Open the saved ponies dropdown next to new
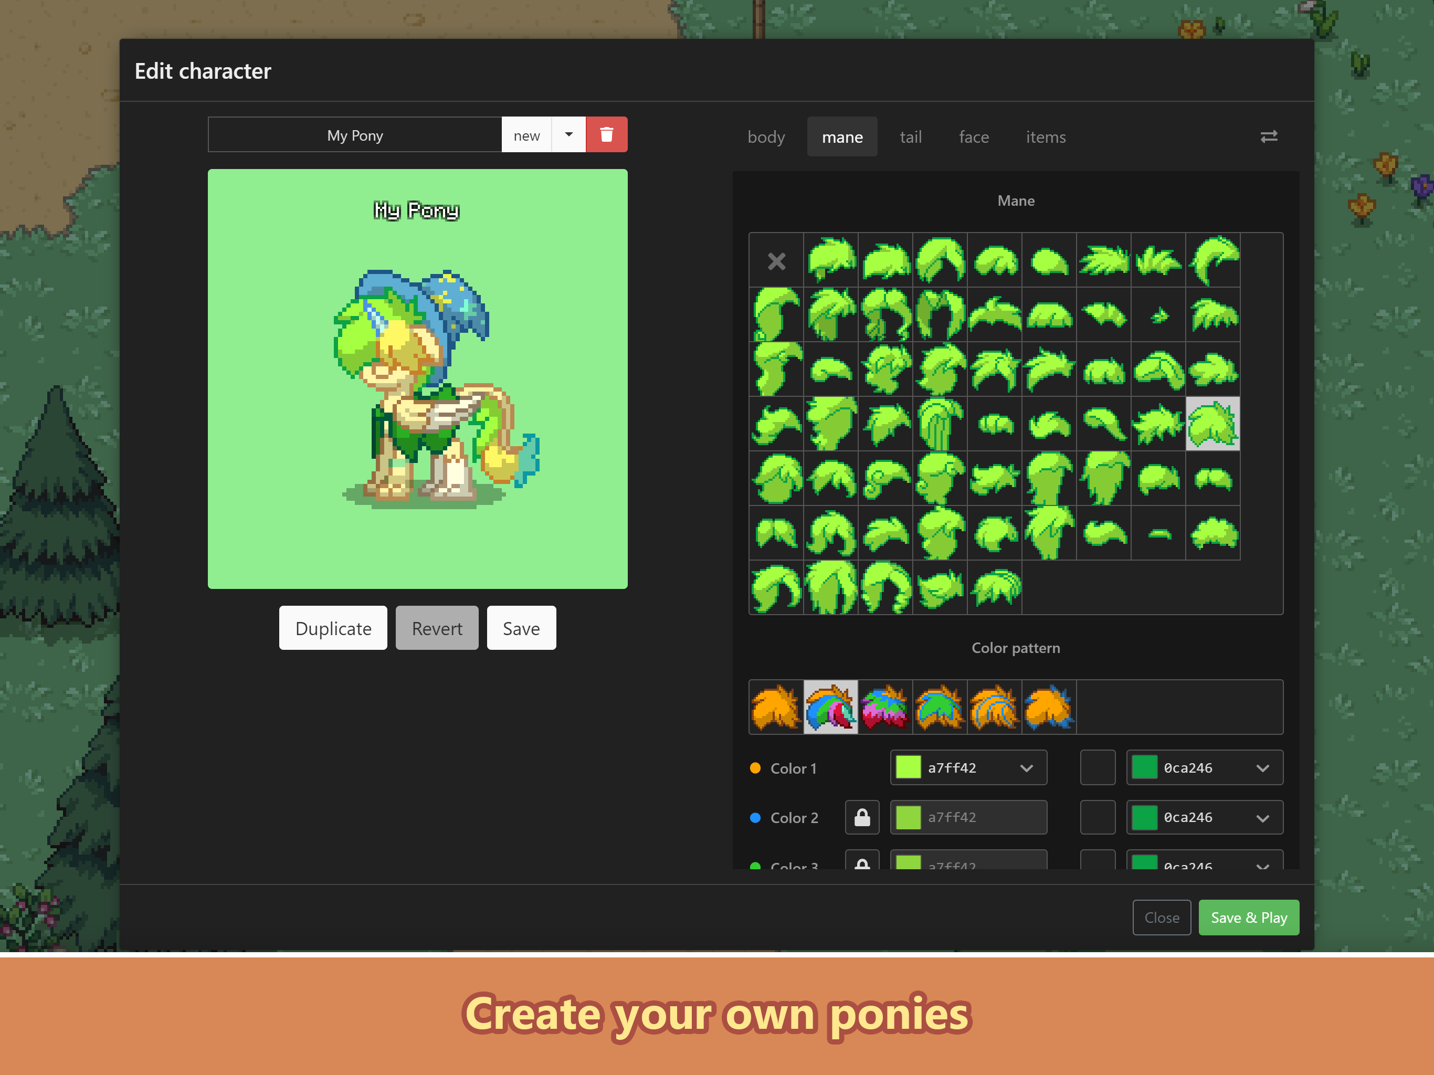This screenshot has height=1075, width=1434. (568, 135)
